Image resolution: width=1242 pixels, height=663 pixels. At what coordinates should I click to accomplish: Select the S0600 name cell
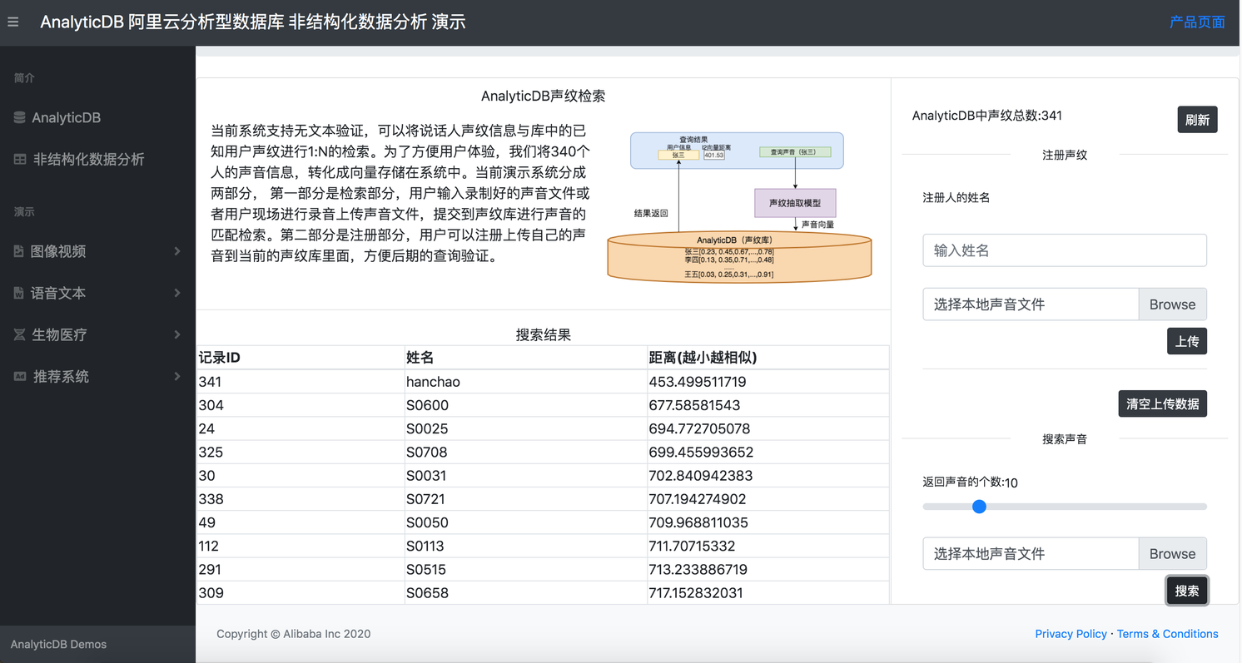(525, 405)
